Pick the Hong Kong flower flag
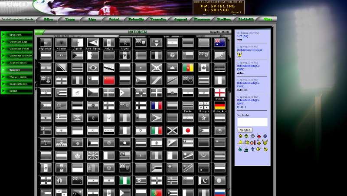This screenshot has height=196, width=347. (x=203, y=118)
